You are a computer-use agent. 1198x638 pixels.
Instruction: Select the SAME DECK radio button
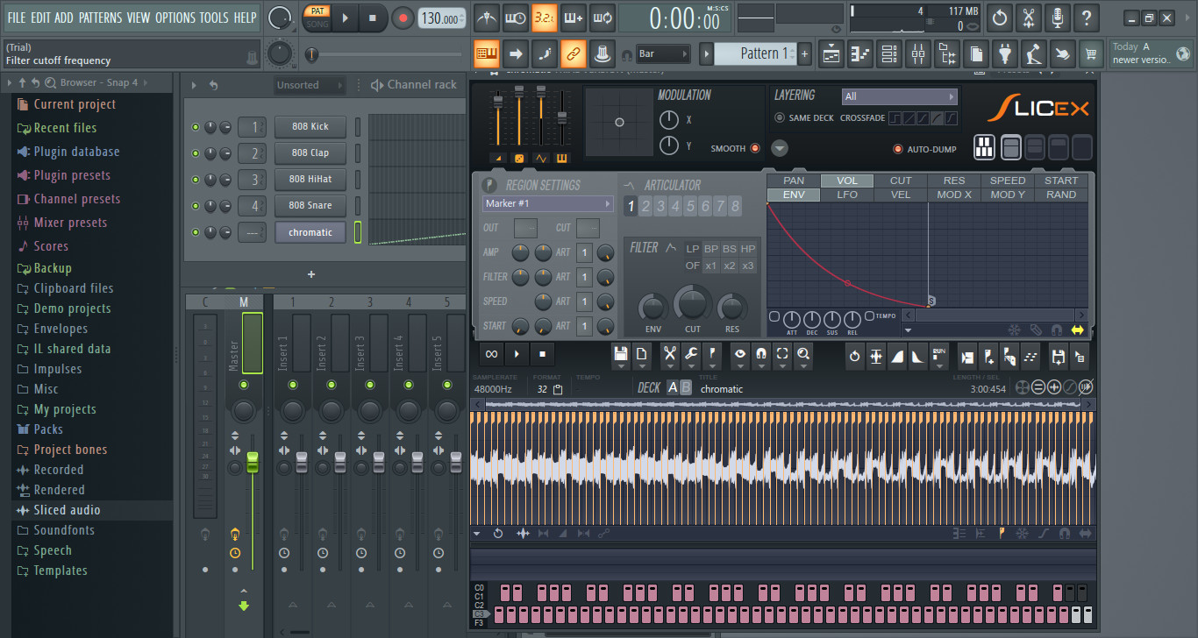pyautogui.click(x=780, y=117)
